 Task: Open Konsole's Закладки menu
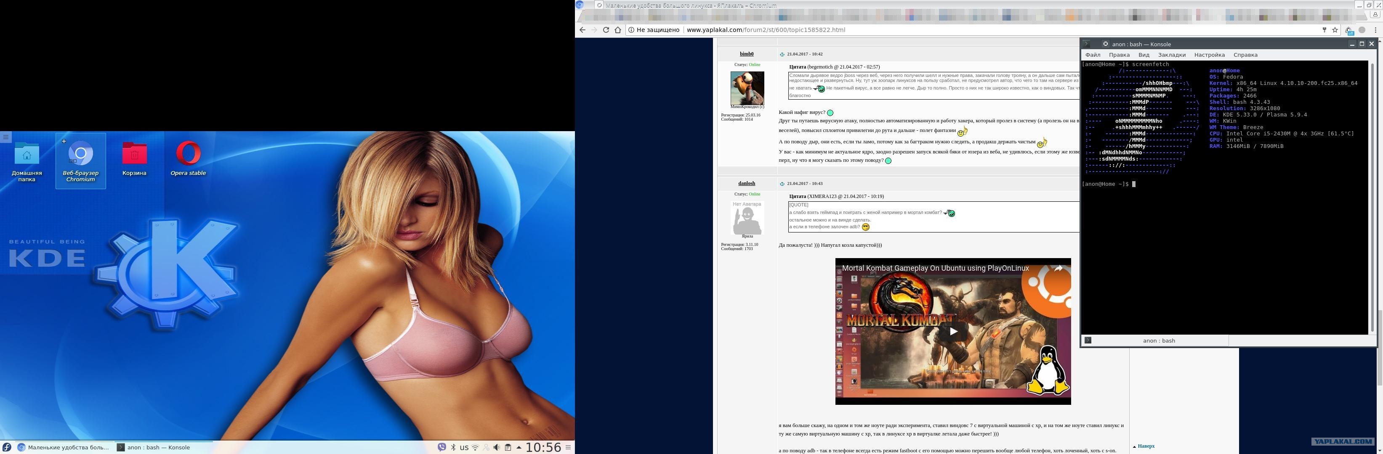[x=1171, y=55]
